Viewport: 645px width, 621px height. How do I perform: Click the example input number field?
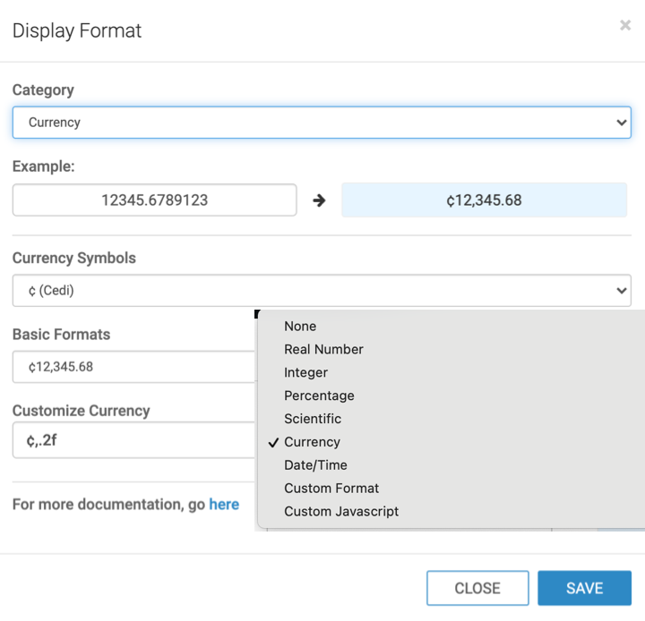pos(154,200)
